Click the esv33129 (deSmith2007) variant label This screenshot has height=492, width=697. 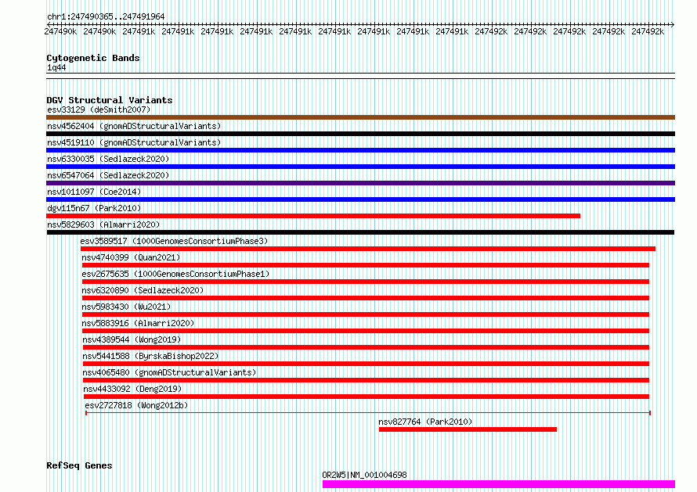pos(99,110)
